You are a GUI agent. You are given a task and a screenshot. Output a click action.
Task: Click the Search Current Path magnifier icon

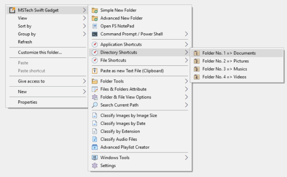(x=95, y=105)
